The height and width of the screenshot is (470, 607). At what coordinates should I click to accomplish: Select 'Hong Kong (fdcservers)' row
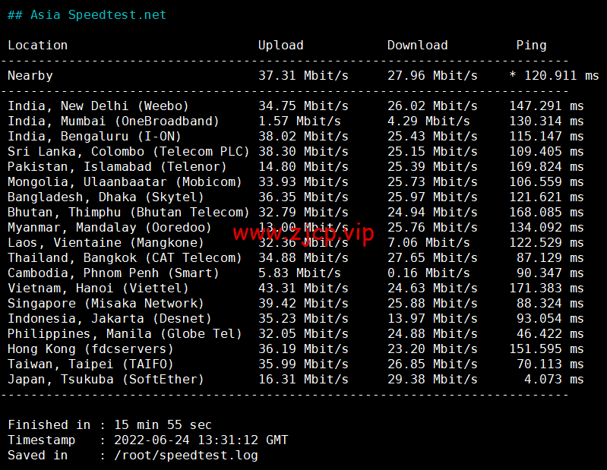296,349
